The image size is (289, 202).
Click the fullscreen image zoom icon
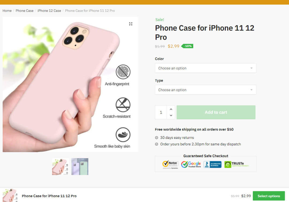click(131, 24)
